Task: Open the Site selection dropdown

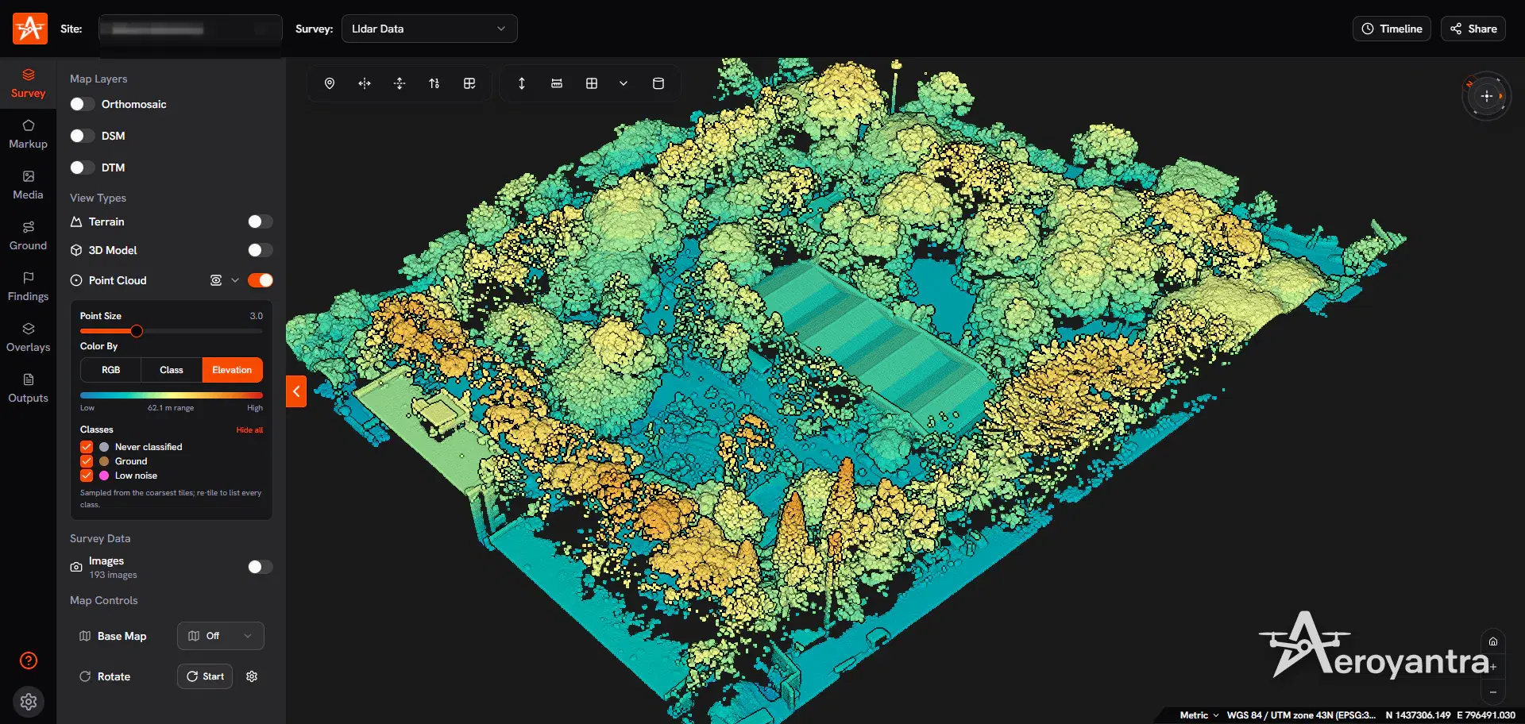Action: [191, 29]
